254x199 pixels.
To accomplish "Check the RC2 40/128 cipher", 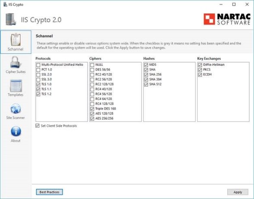I will tap(92, 74).
